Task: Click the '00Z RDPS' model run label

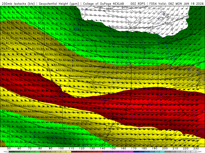Action: [x=138, y=4]
